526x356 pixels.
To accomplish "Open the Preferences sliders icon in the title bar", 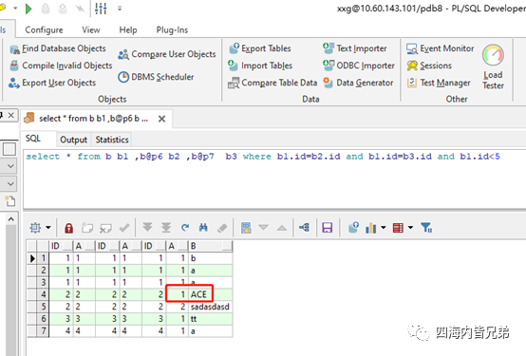I will [101, 9].
